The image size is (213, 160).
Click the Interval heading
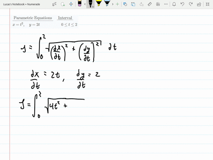[x=65, y=18]
